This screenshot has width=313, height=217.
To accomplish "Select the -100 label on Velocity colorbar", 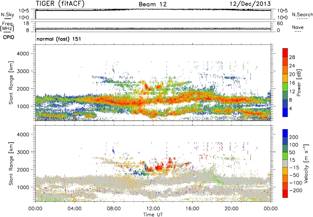I will pos(296,183).
